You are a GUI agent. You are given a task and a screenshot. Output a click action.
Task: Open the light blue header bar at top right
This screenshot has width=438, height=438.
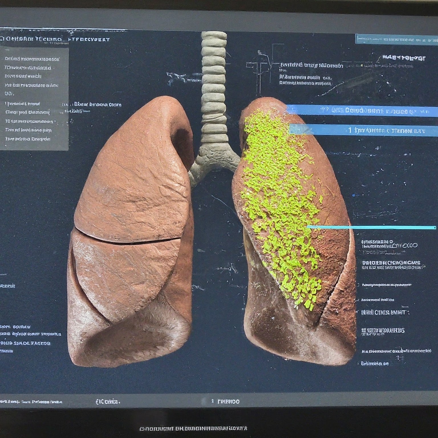[396, 39]
